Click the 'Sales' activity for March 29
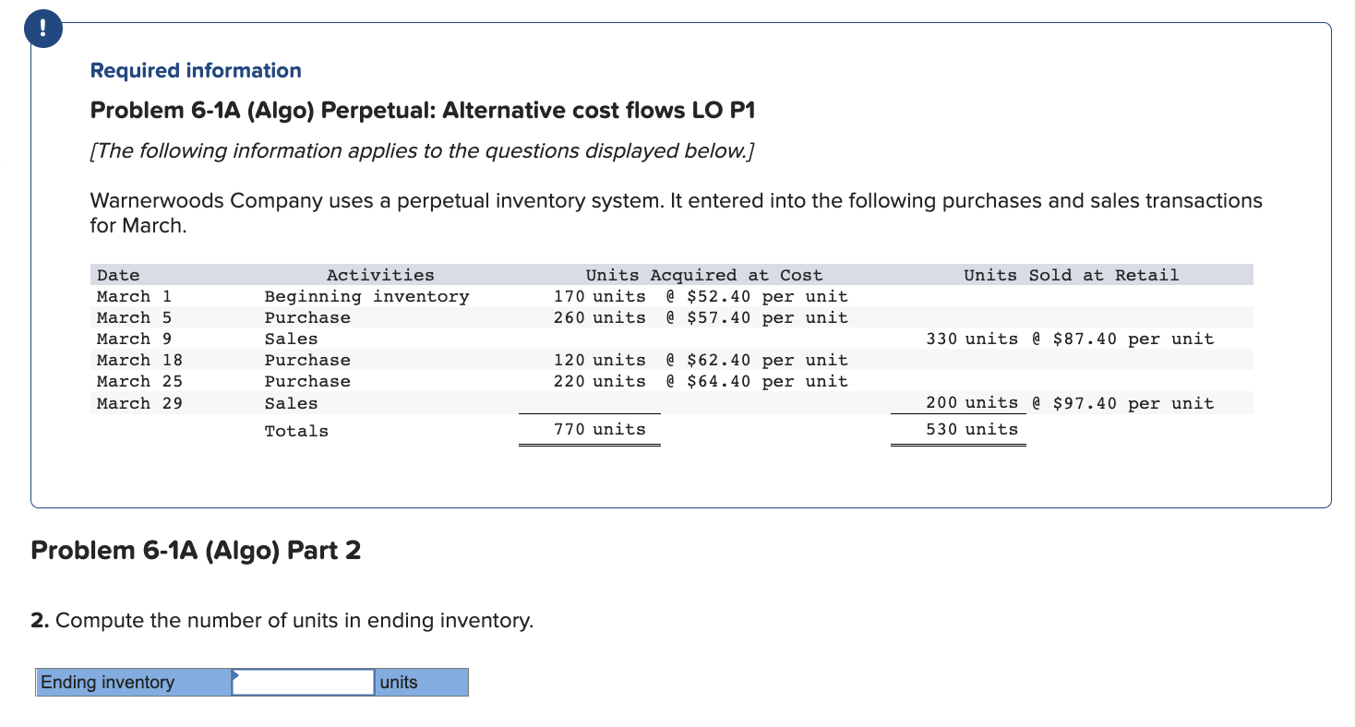The height and width of the screenshot is (727, 1355). click(x=291, y=403)
